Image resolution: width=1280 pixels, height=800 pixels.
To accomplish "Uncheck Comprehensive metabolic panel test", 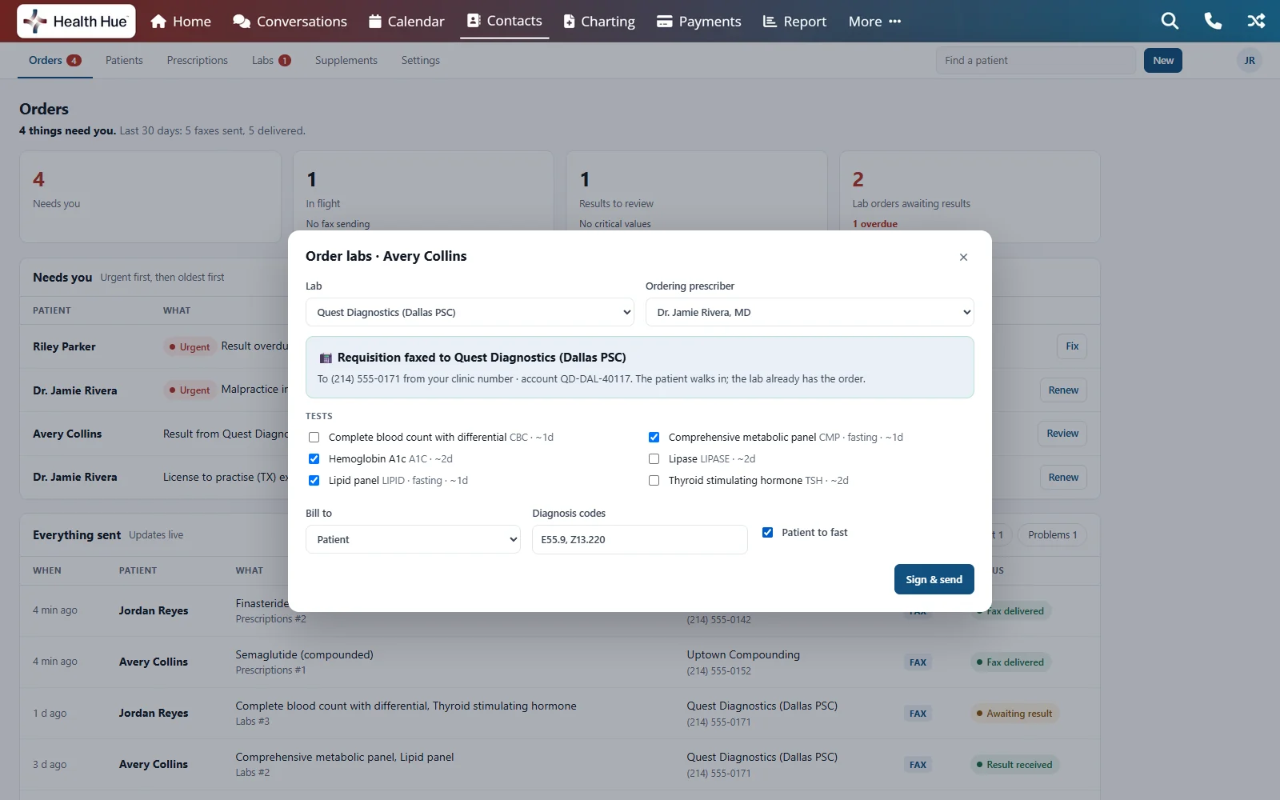I will [x=654, y=438].
